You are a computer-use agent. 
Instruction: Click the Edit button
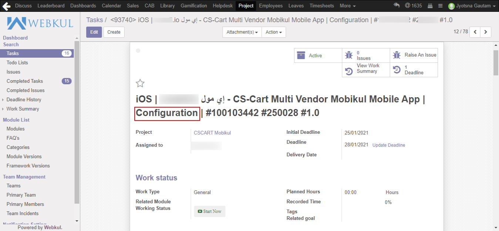point(94,32)
